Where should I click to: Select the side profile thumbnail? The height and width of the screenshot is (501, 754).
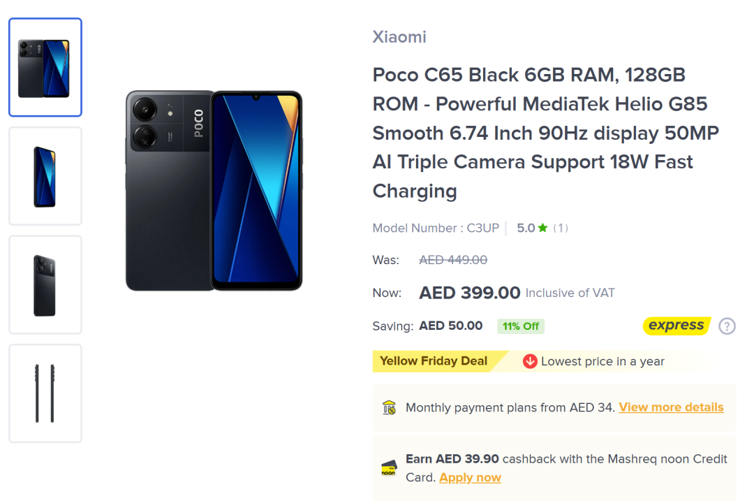click(x=45, y=393)
